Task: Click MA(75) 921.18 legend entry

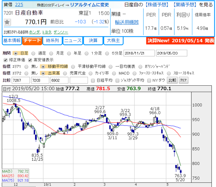Action: pyautogui.click(x=15, y=180)
